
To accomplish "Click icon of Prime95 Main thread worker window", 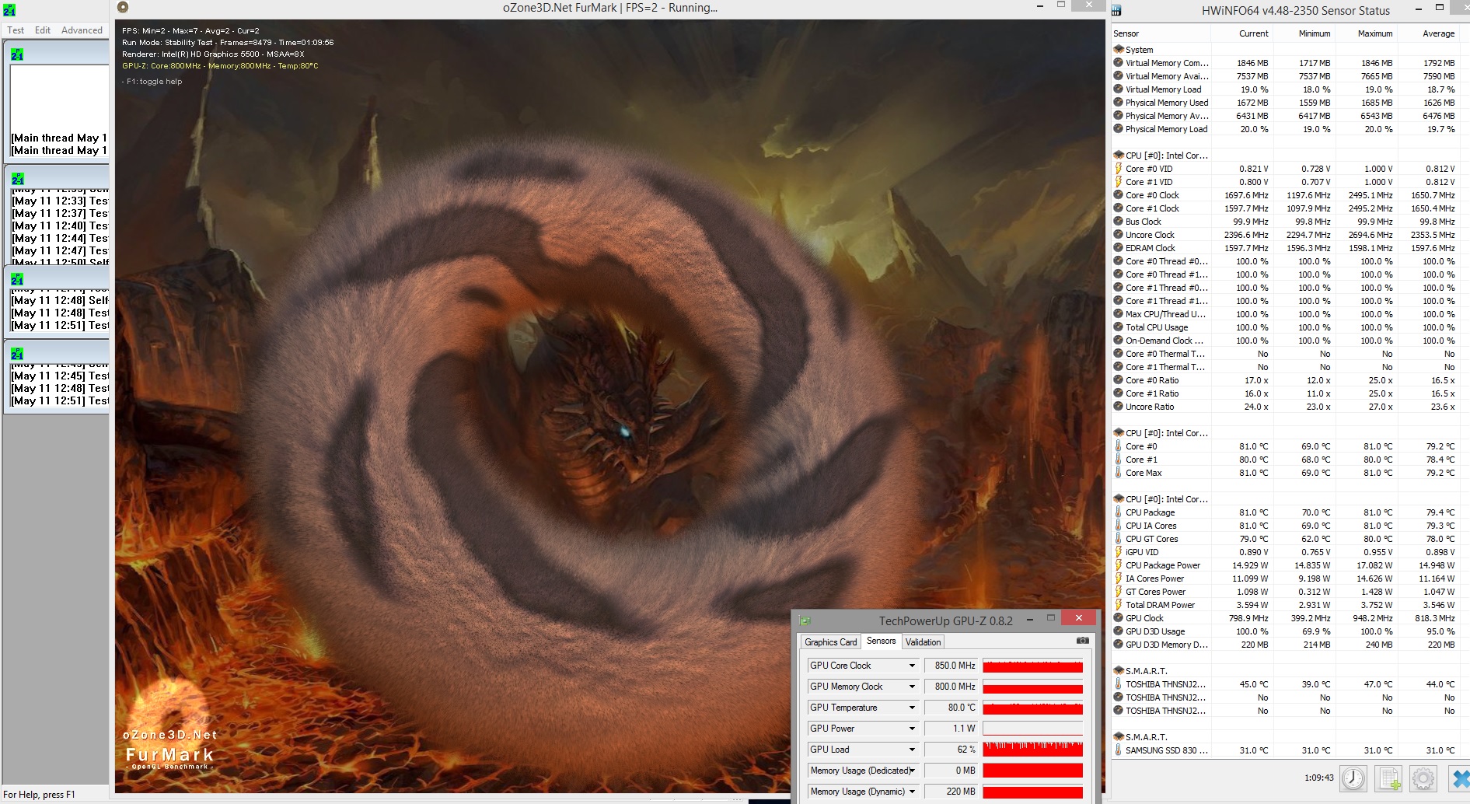I will [x=17, y=54].
